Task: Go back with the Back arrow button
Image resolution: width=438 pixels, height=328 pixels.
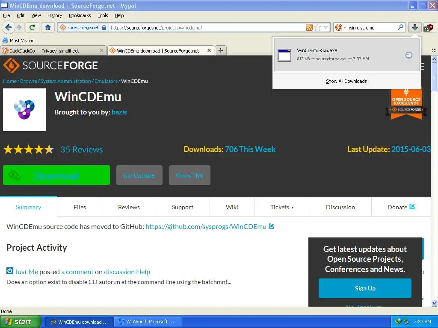Action: point(9,27)
